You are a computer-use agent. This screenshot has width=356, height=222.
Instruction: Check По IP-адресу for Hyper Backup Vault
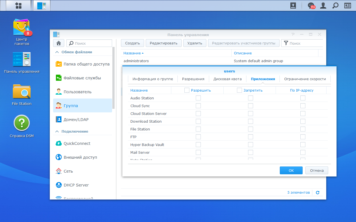click(303, 145)
